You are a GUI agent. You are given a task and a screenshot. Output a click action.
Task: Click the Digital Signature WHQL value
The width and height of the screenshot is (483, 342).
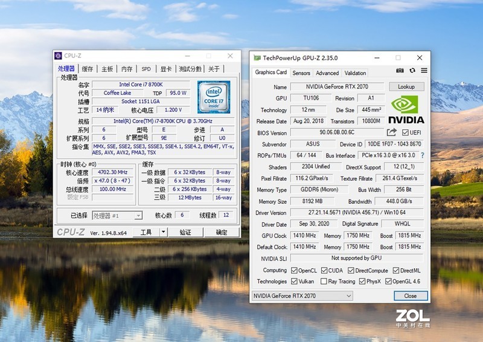click(x=402, y=224)
